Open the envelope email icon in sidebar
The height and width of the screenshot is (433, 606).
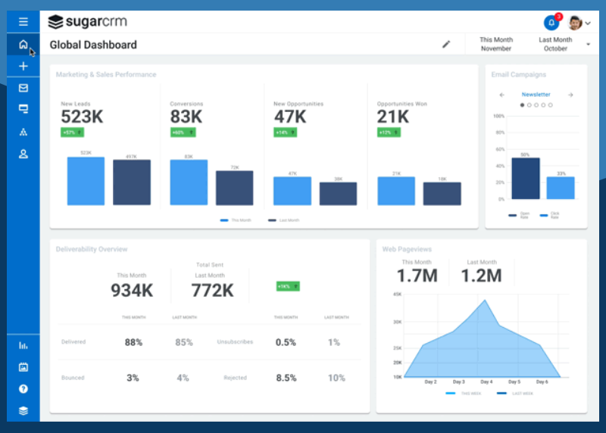click(x=23, y=88)
